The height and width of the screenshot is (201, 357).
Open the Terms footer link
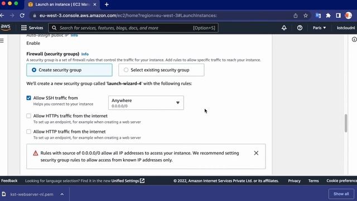[x=313, y=181]
